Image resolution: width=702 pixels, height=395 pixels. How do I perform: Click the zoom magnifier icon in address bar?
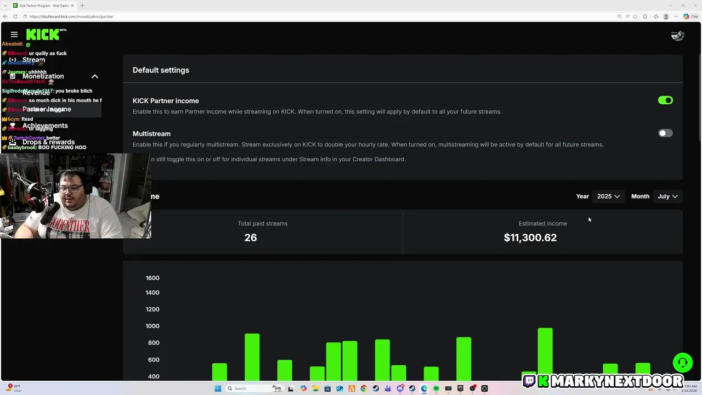click(620, 16)
